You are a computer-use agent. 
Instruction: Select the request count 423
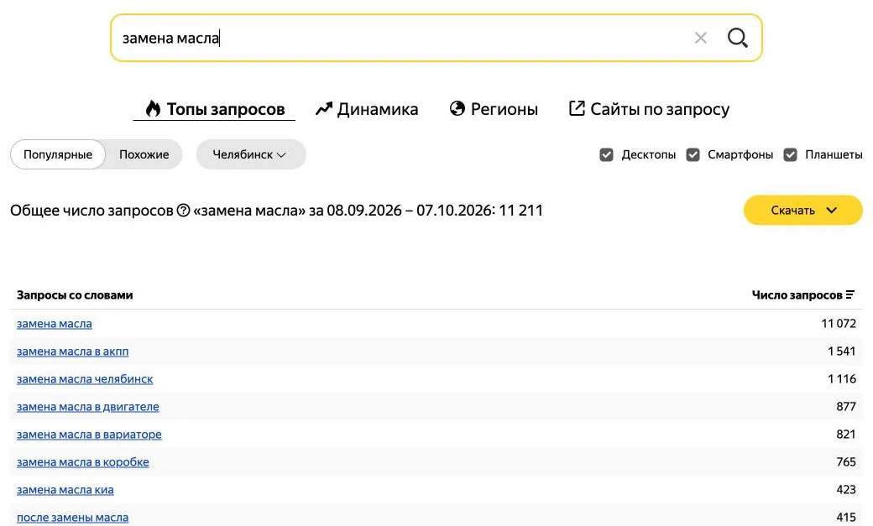(846, 491)
